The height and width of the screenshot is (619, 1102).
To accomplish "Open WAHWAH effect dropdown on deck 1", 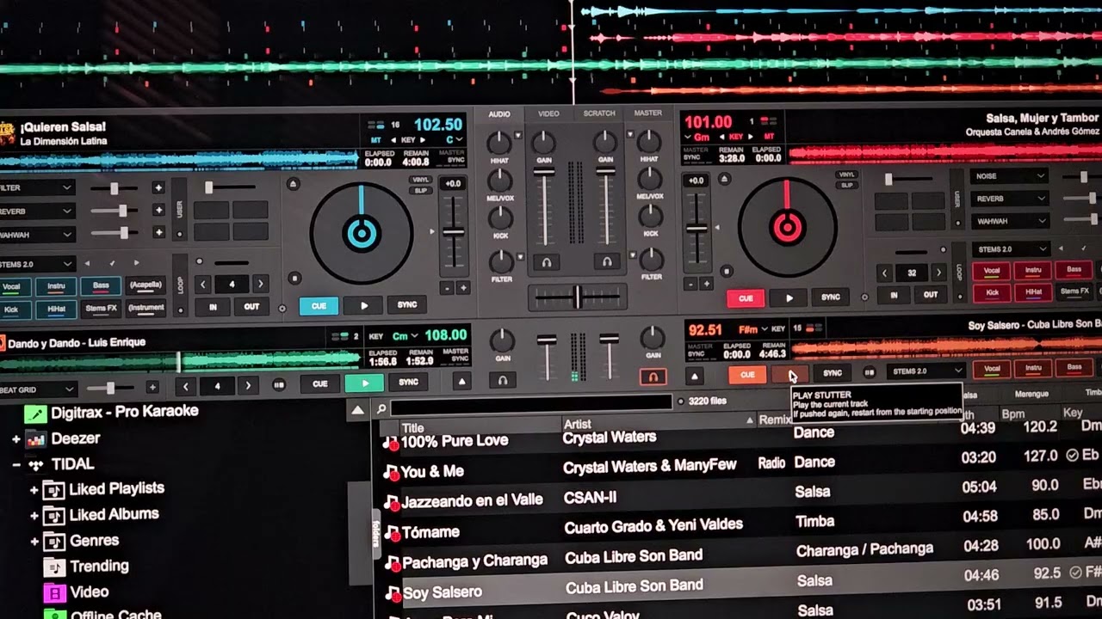I will (37, 234).
